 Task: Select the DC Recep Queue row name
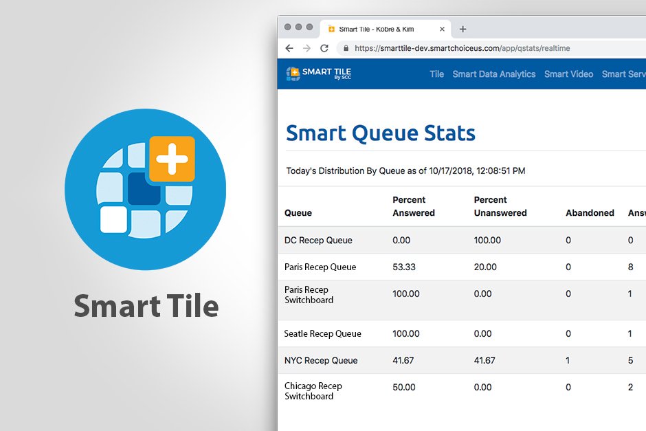tap(318, 240)
